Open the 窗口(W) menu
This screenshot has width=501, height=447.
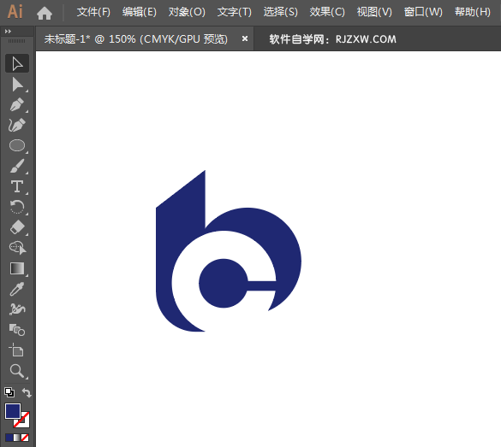click(x=423, y=12)
